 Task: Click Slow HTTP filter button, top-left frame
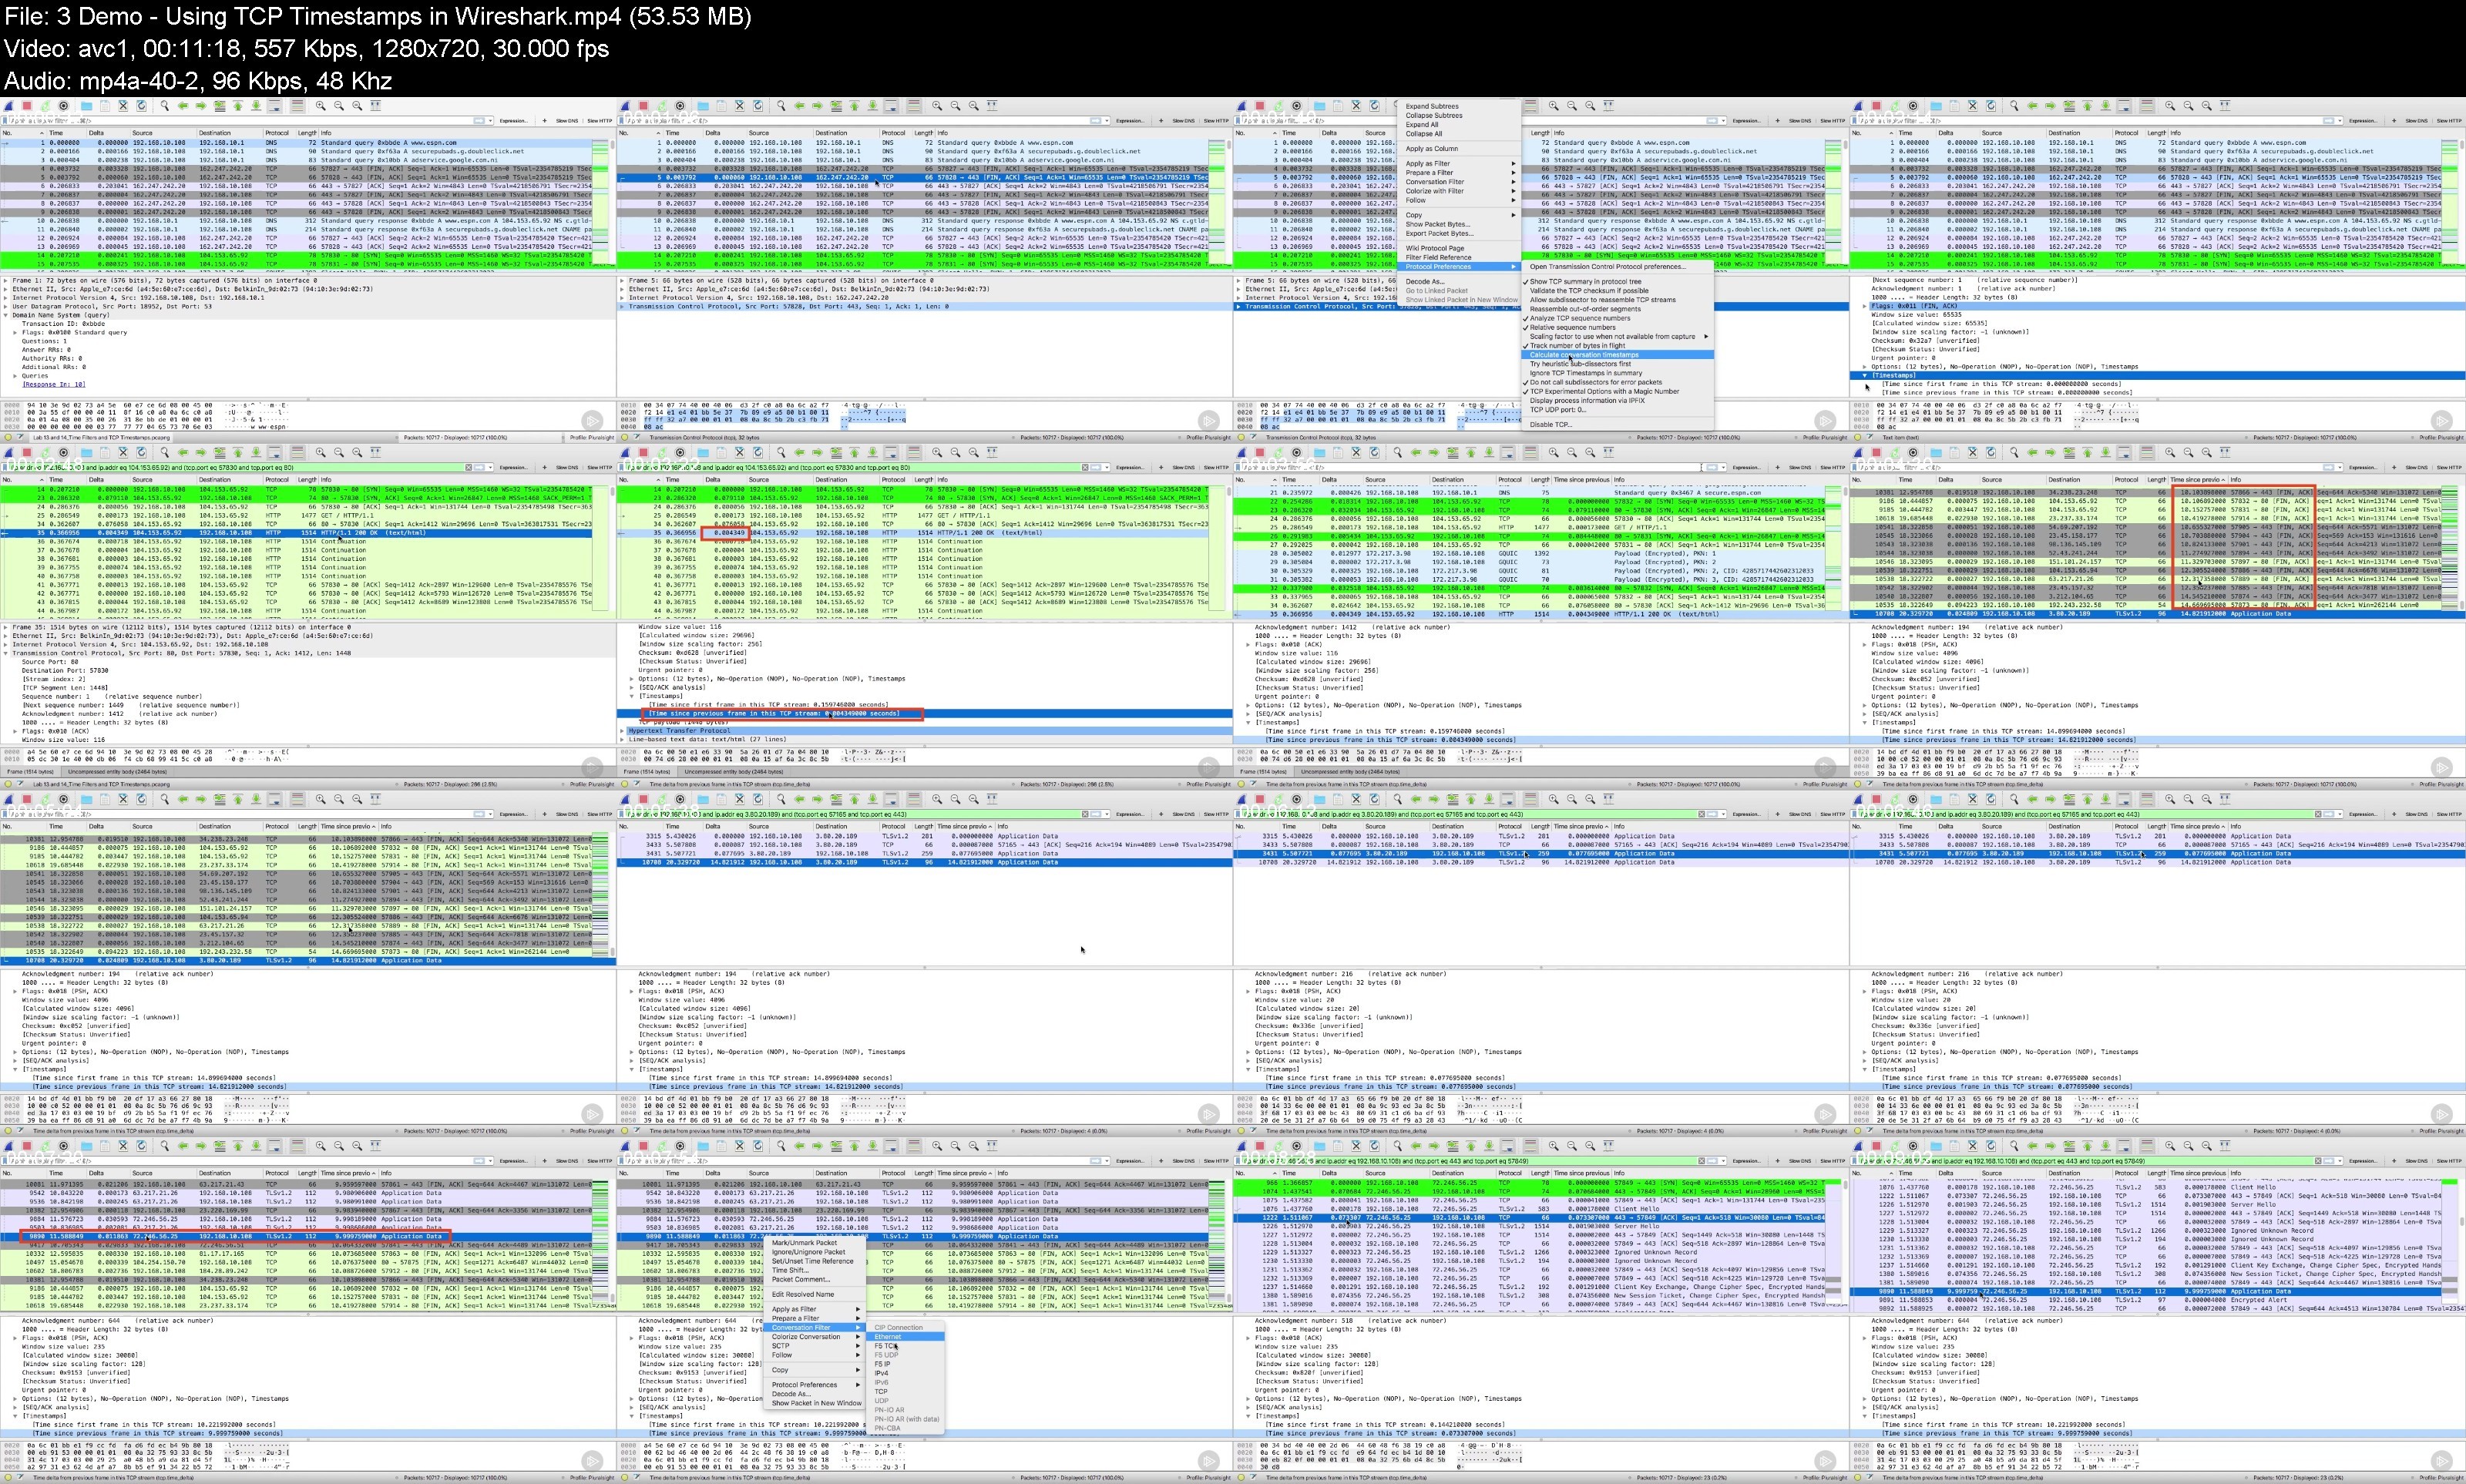(599, 121)
